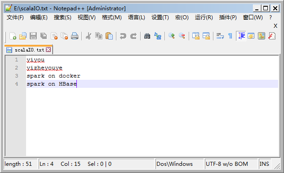
Task: Click the status bar resize grip
Action: click(x=277, y=166)
